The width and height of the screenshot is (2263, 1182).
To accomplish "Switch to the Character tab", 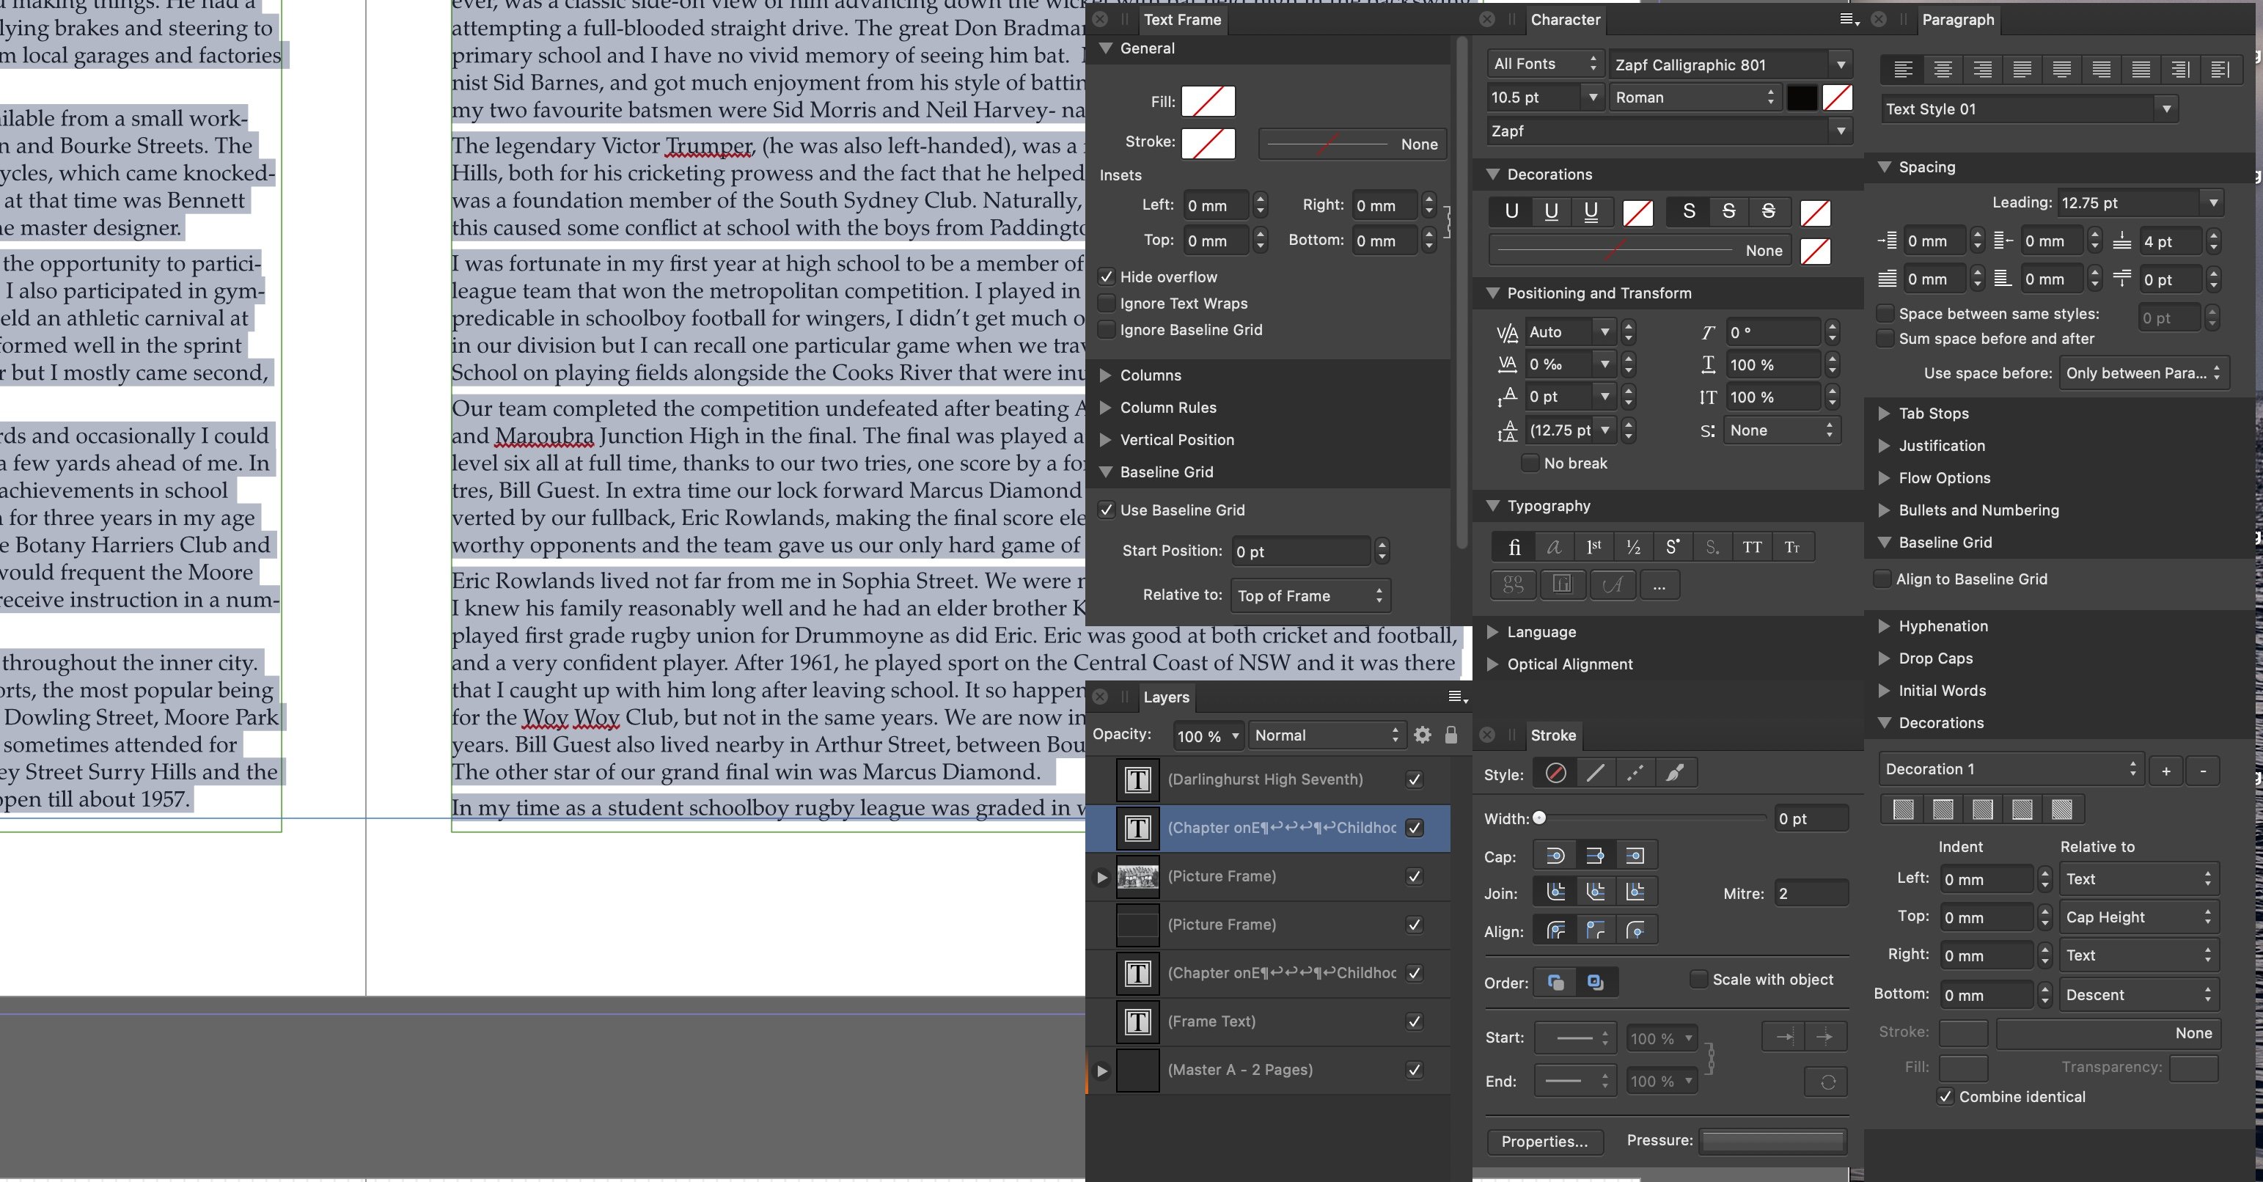I will (x=1565, y=19).
